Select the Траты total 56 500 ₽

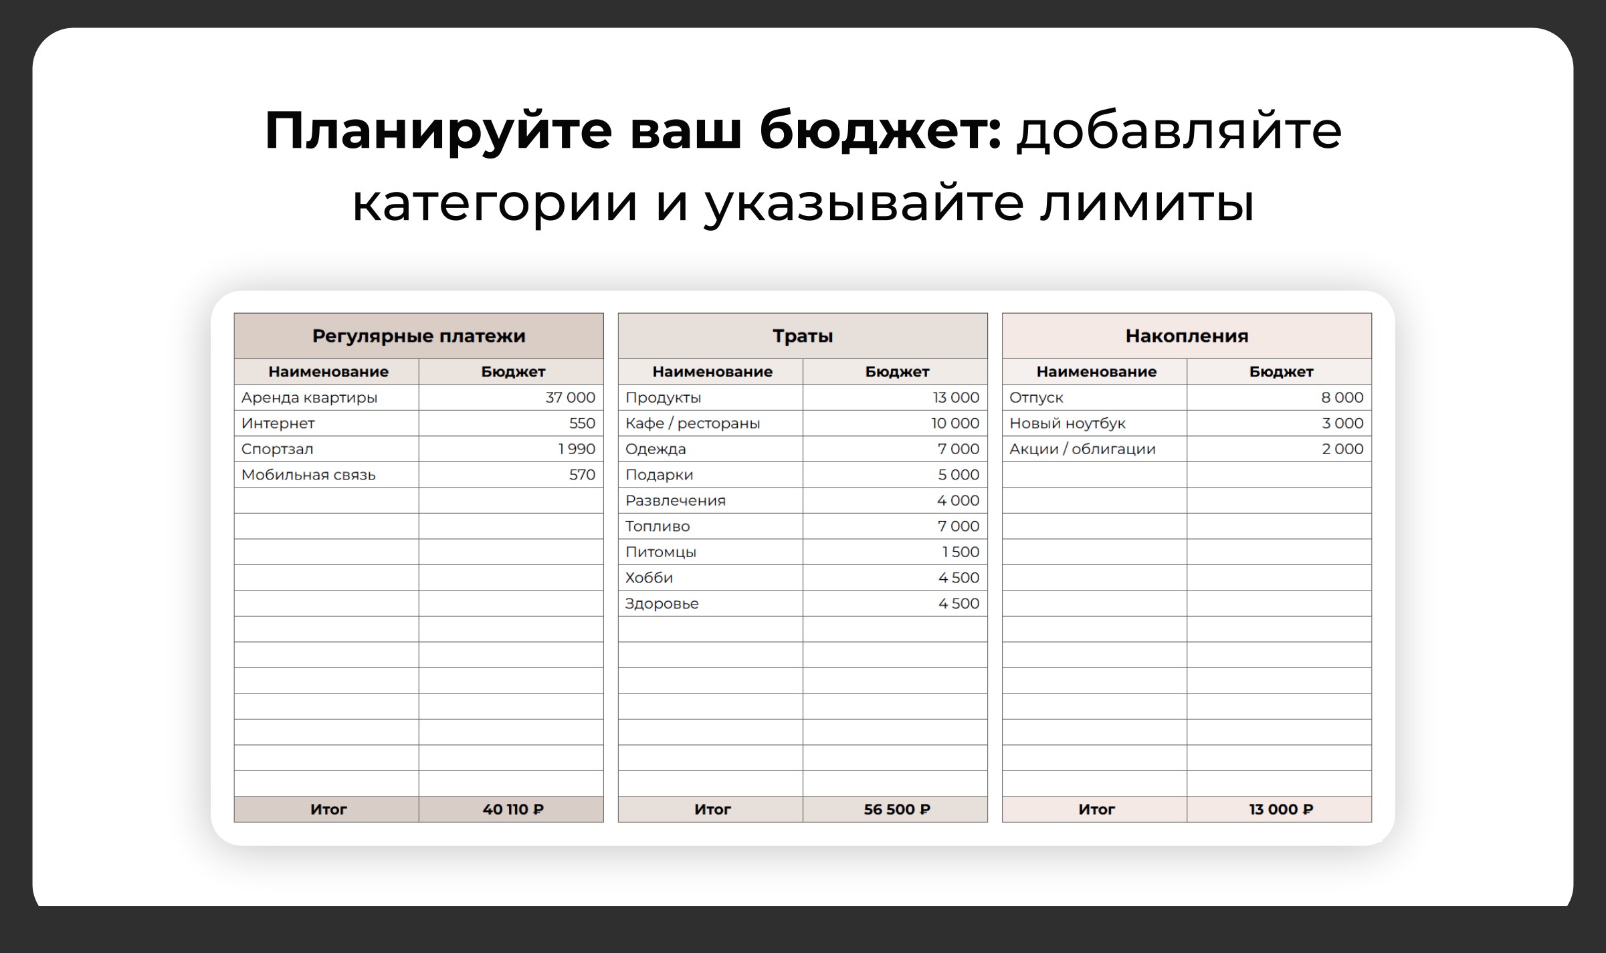pyautogui.click(x=896, y=809)
